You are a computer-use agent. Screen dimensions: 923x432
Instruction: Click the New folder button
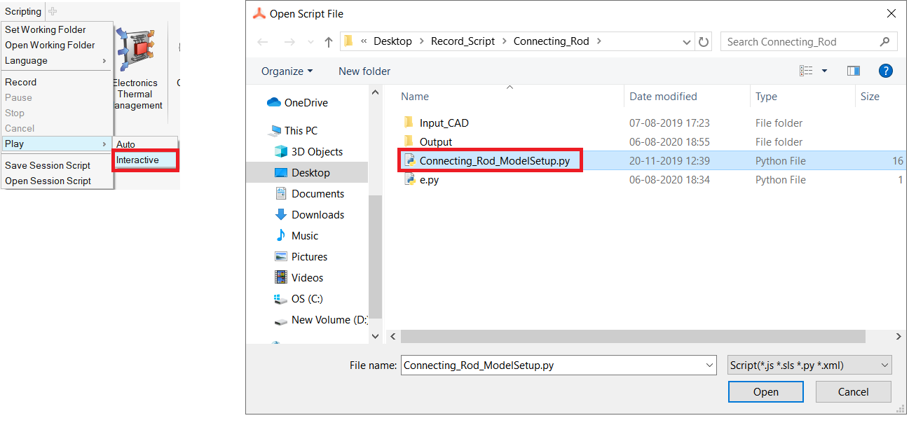point(364,71)
